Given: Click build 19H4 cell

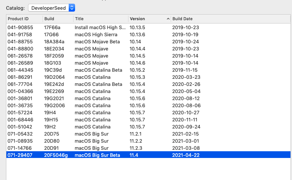Looking at the screenshot, I should point(50,112).
